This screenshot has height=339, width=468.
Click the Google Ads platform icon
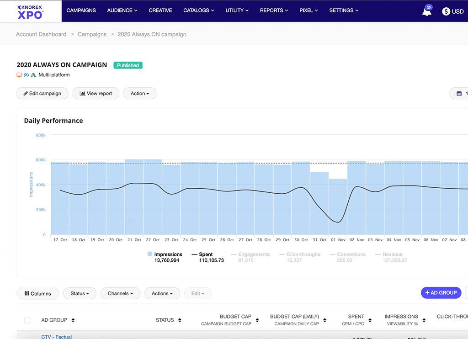click(33, 75)
